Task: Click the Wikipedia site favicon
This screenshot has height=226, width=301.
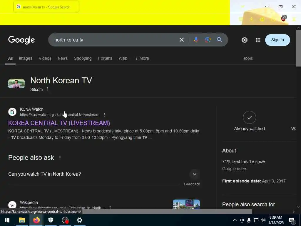Action: tap(12, 205)
